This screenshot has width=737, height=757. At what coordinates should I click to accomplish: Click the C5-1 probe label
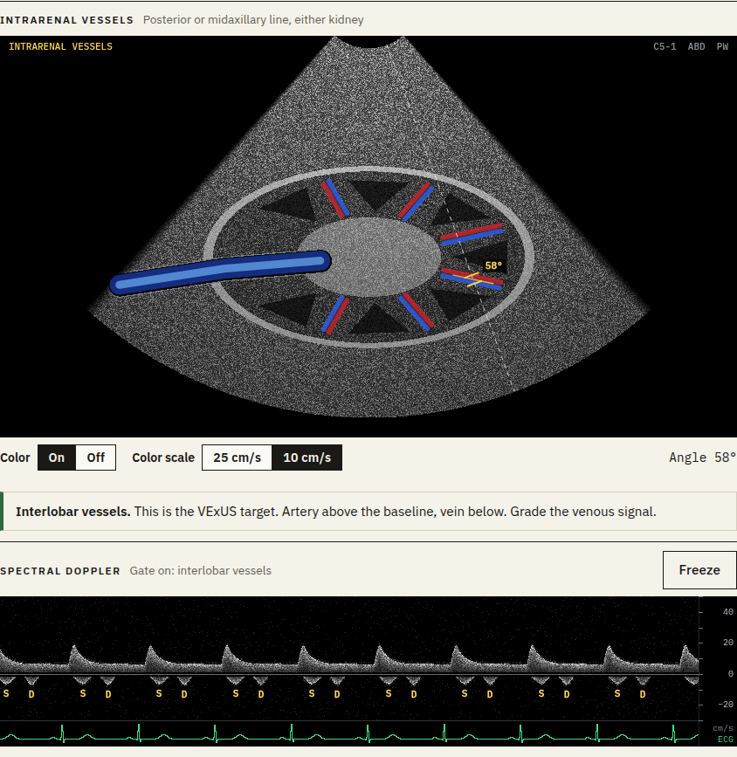pos(665,46)
